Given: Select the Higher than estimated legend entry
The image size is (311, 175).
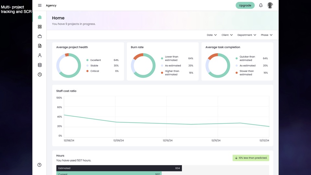Looking at the screenshot, I should [x=177, y=73].
